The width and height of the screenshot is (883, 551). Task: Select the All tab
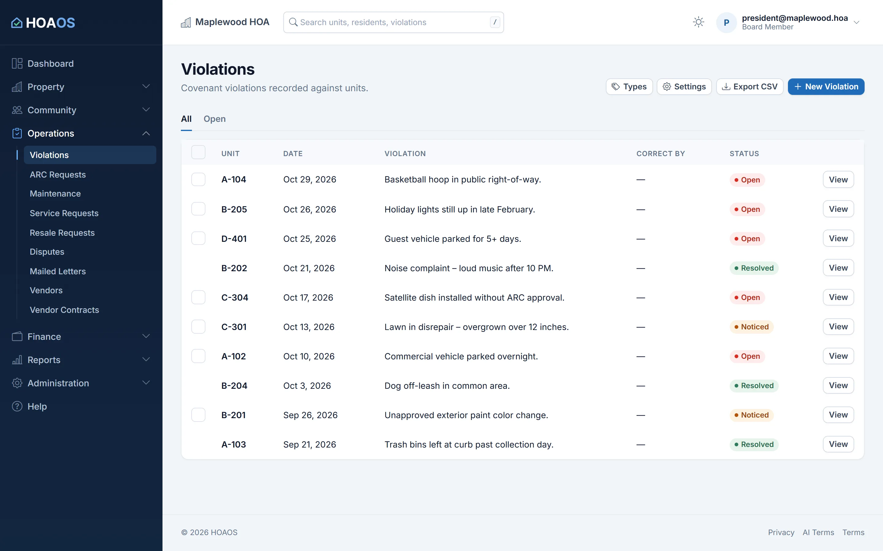coord(186,119)
